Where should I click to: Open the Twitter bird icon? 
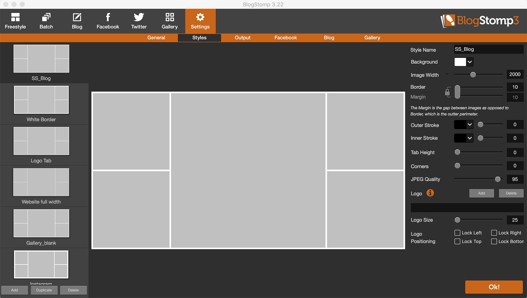click(139, 17)
